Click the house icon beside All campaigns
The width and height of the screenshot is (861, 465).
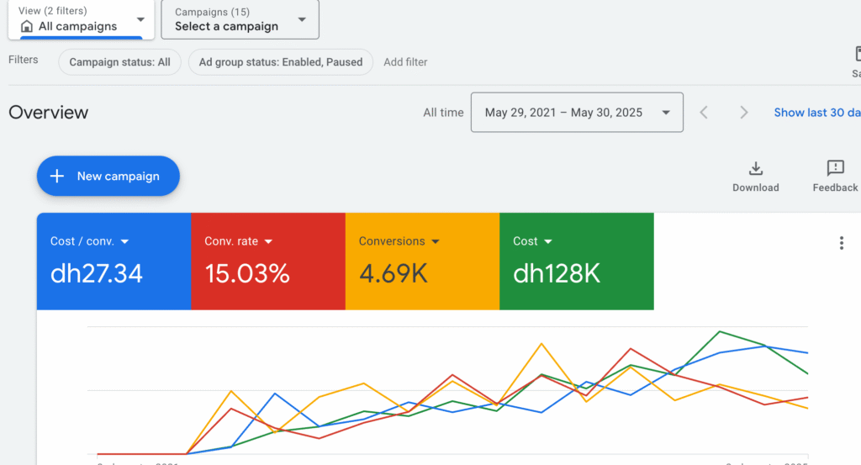pyautogui.click(x=27, y=26)
